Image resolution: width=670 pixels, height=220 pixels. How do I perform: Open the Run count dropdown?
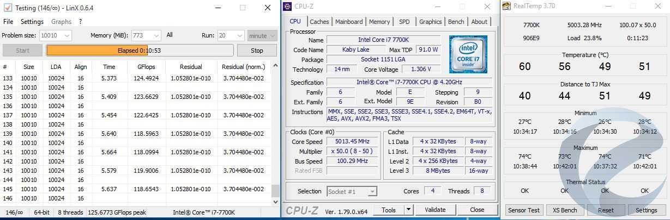click(238, 36)
